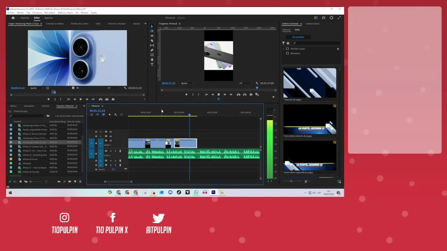Toggle the Snap magnet in timeline

(97, 115)
